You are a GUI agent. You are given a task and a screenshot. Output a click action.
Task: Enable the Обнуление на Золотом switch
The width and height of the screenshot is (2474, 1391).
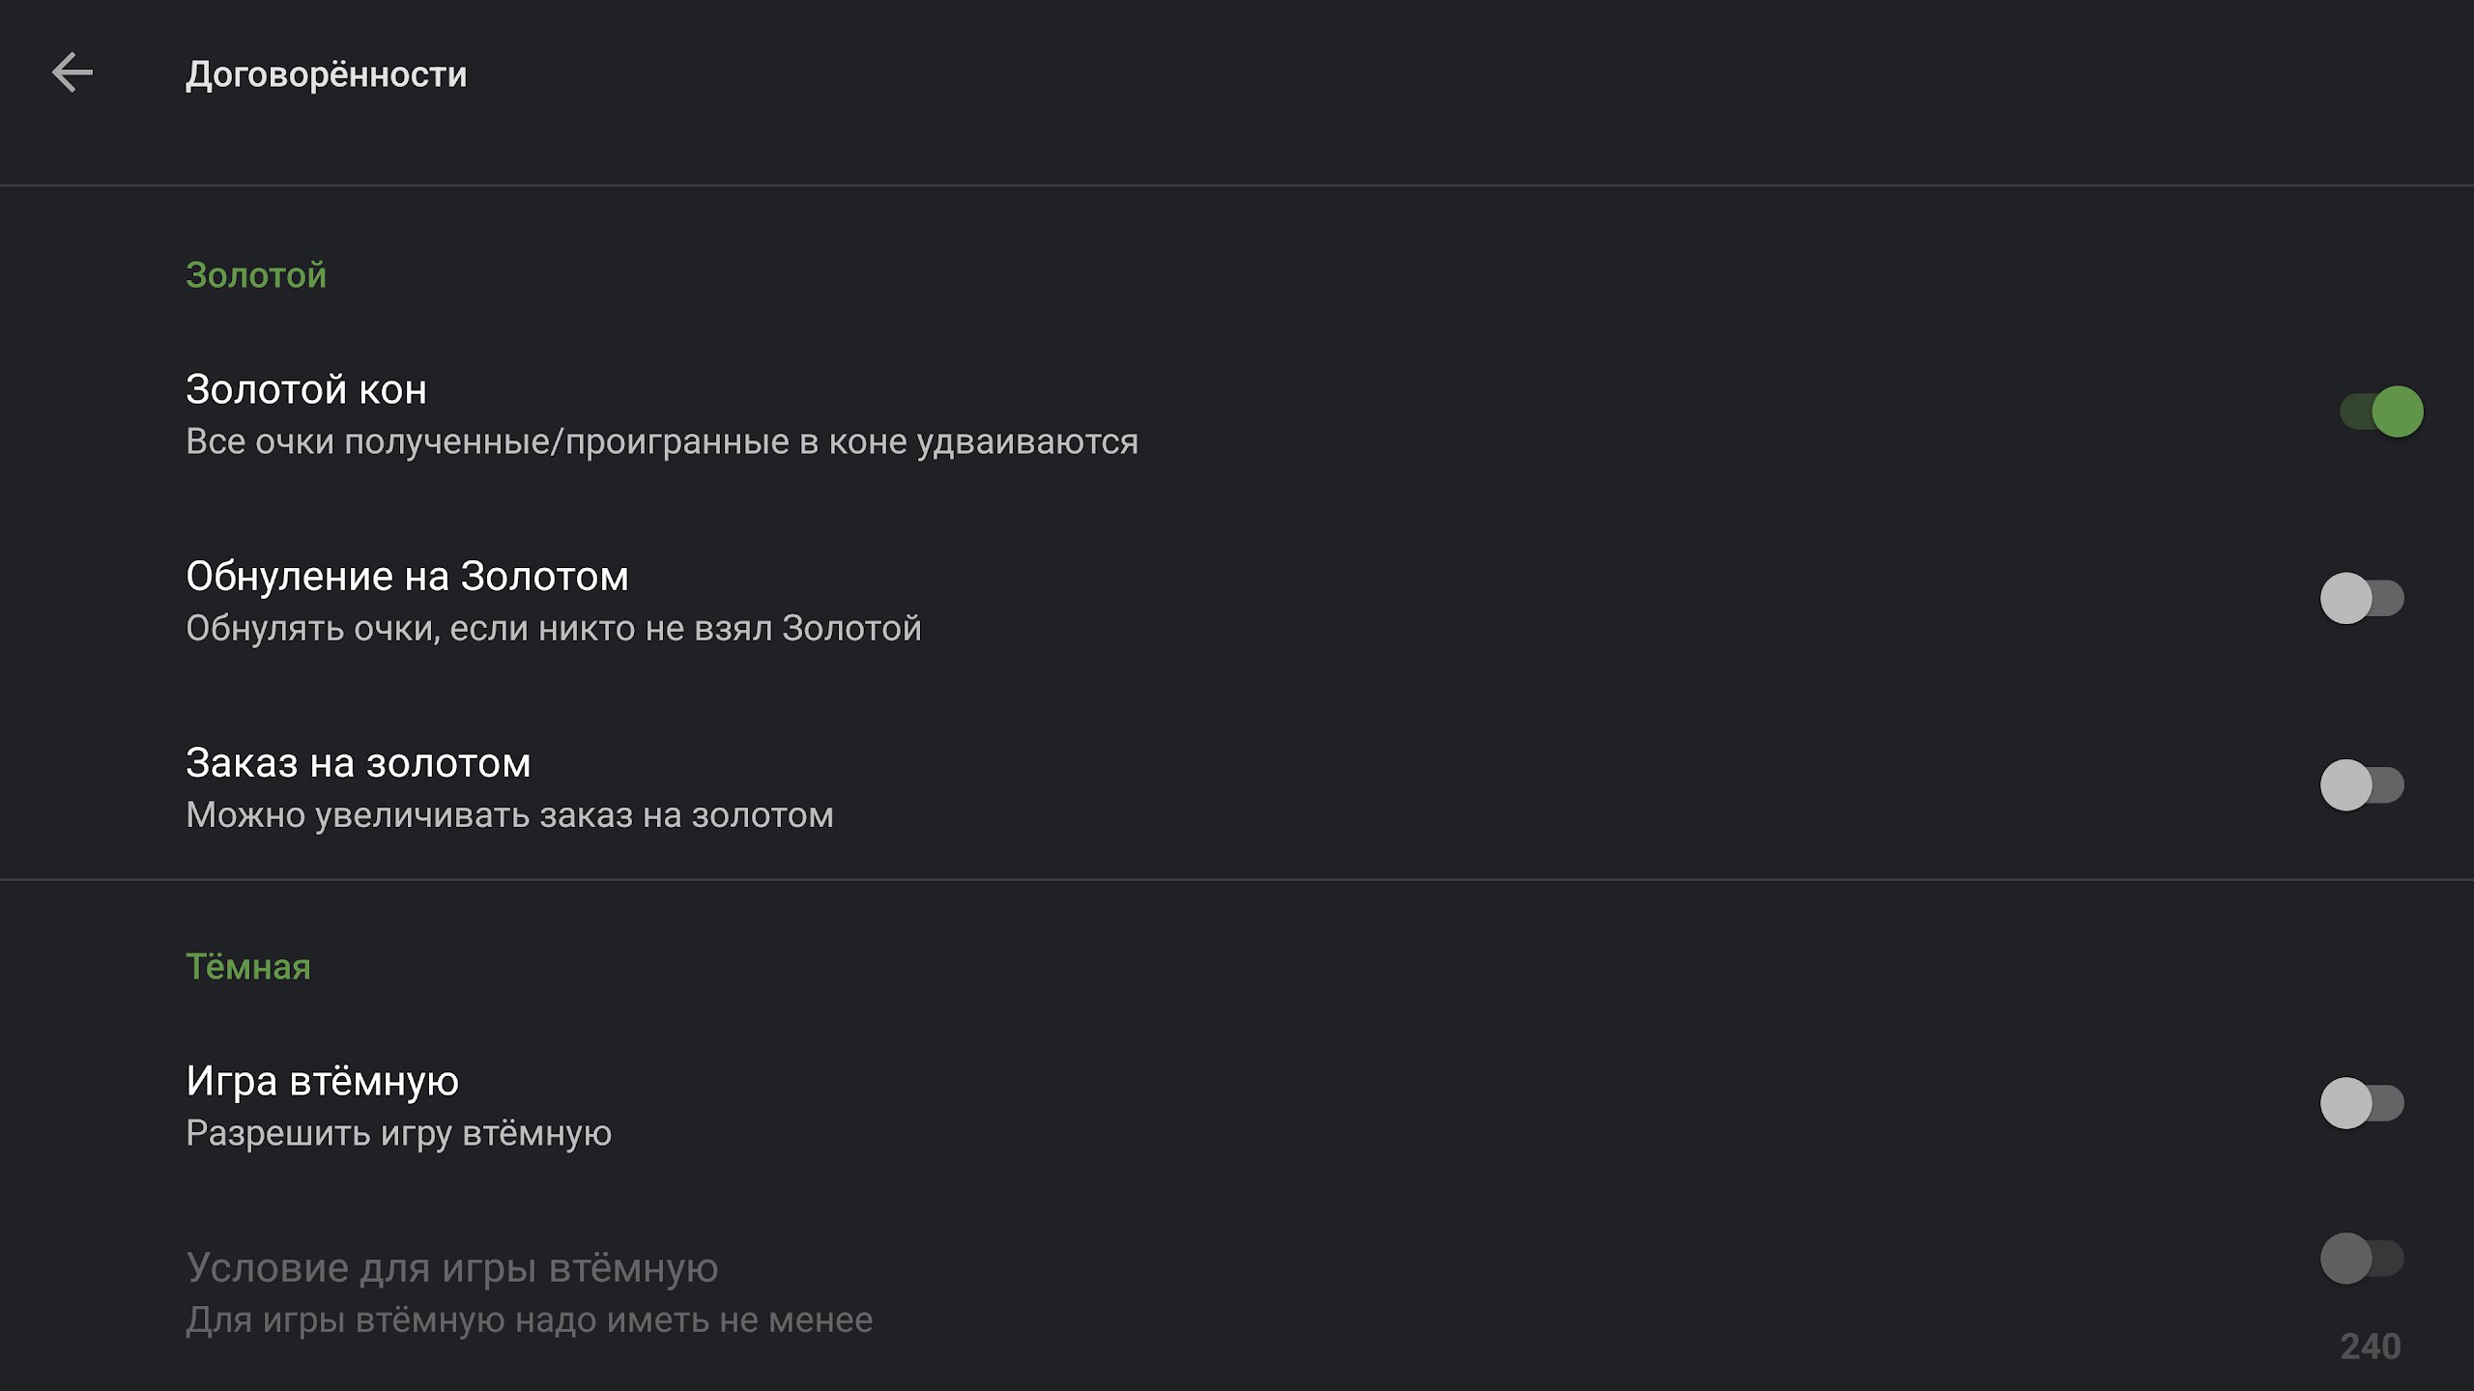click(2361, 598)
